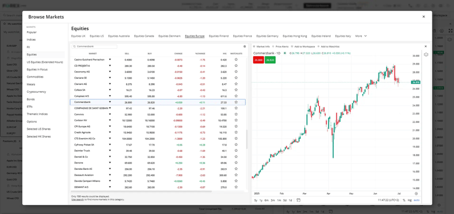Open chart timezone settings circle icon
Image resolution: width=454 pixels, height=214 pixels.
click(x=416, y=194)
